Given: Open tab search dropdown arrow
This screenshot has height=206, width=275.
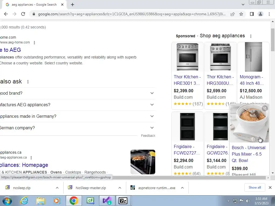Looking at the screenshot, I should click(x=243, y=5).
